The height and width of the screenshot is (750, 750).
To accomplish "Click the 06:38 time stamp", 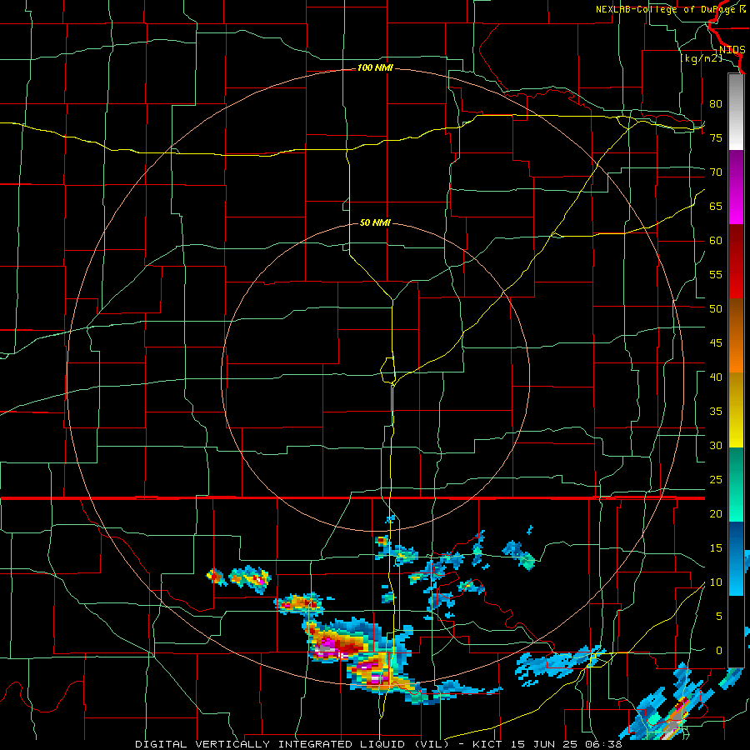I will 605,744.
